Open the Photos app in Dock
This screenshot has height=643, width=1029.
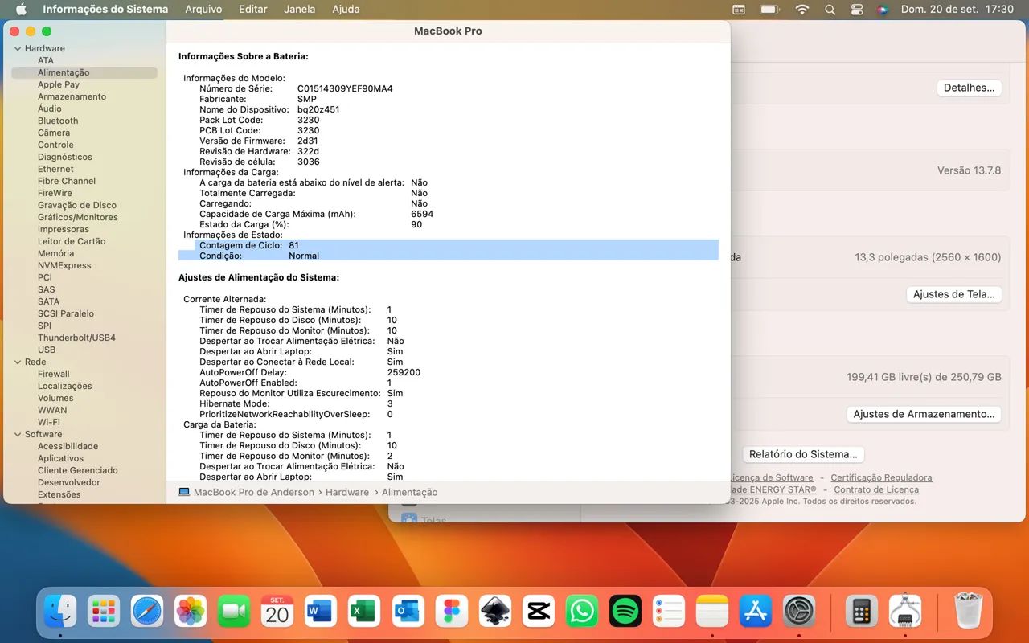click(191, 612)
